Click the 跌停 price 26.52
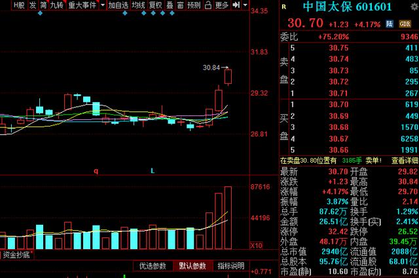 [408, 231]
